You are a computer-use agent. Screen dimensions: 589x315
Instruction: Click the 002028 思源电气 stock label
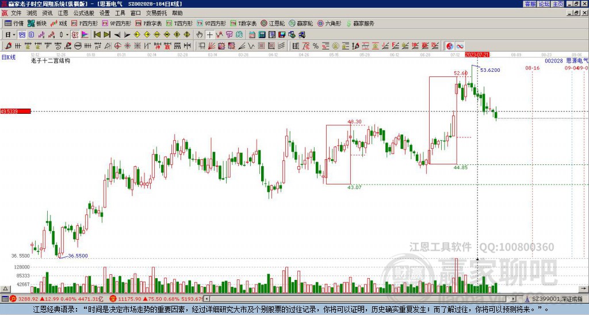(567, 60)
